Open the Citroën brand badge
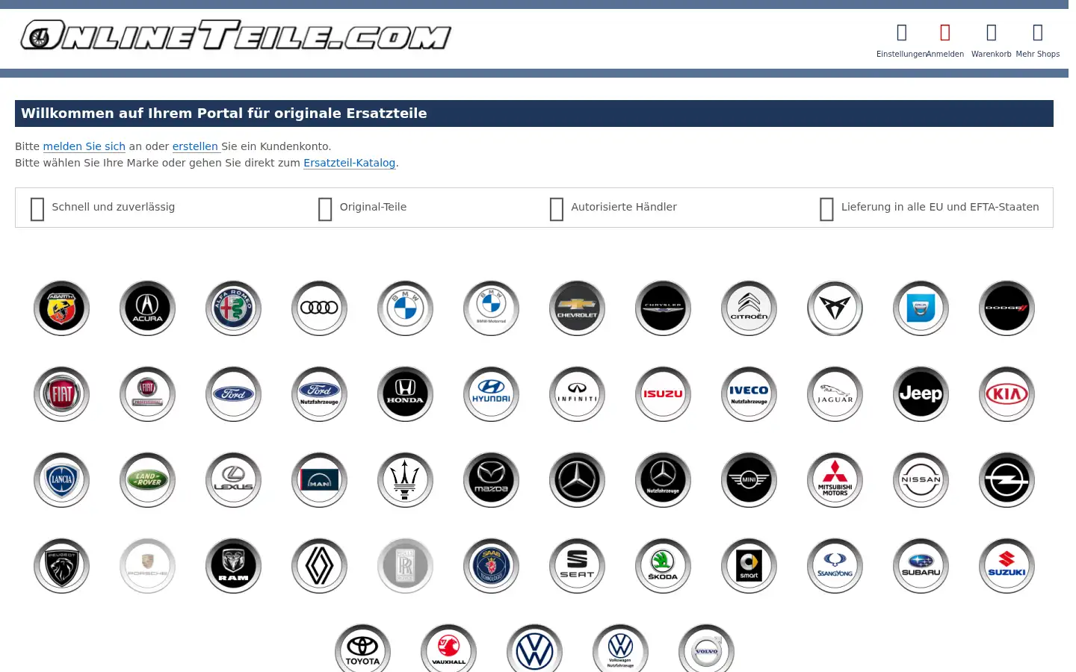The width and height of the screenshot is (1076, 672). point(749,308)
